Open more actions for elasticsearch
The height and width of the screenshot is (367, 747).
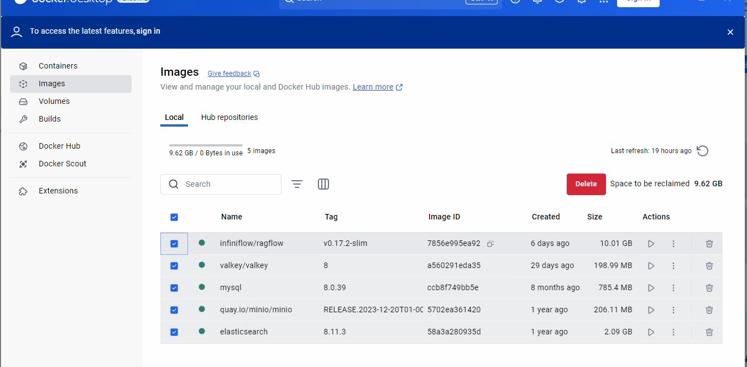click(673, 332)
